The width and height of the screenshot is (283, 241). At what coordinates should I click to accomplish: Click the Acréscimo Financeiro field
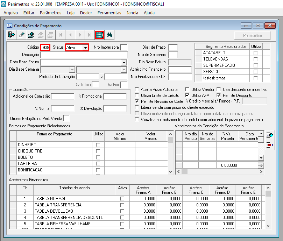pyautogui.click(x=180, y=70)
